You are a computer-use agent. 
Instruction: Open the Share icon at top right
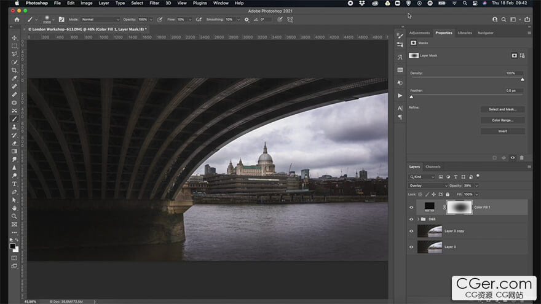[527, 20]
